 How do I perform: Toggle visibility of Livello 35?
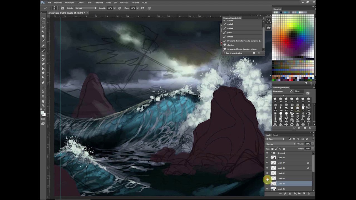[x=267, y=179]
